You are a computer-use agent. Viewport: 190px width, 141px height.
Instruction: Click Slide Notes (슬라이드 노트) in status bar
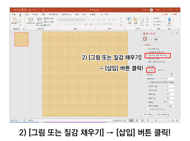(x=120, y=120)
